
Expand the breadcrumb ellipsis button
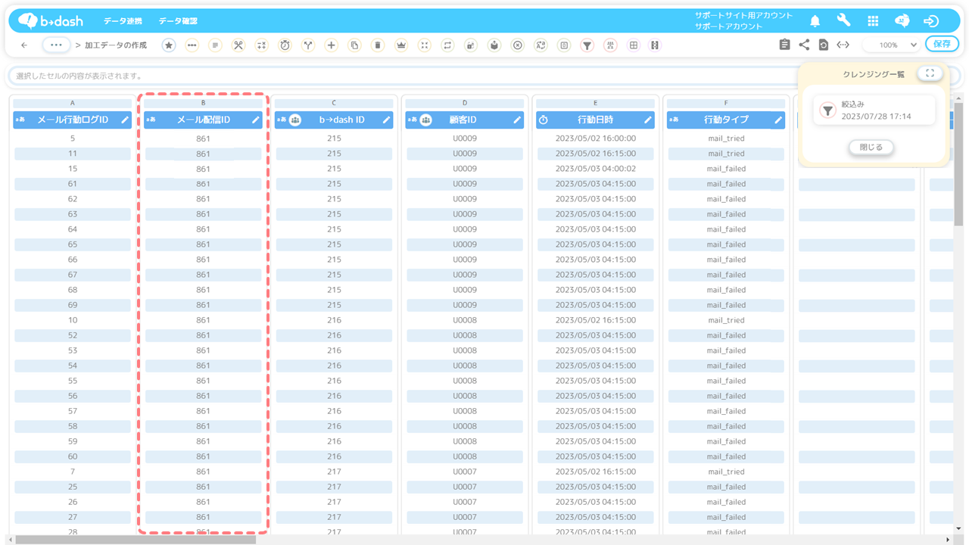pyautogui.click(x=56, y=45)
